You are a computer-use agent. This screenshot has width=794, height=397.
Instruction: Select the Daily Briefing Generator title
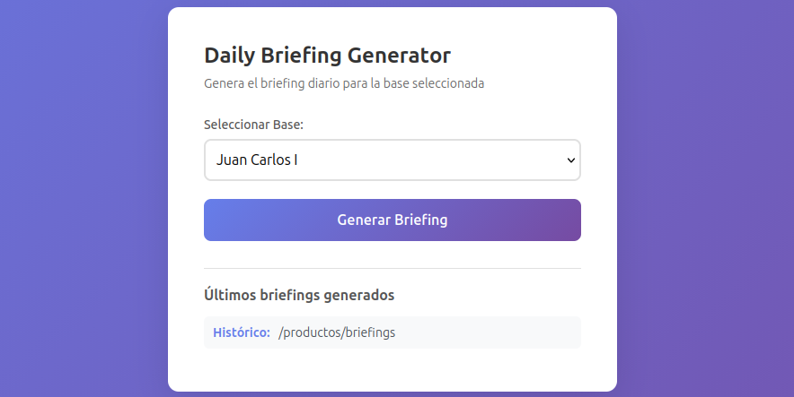(327, 56)
